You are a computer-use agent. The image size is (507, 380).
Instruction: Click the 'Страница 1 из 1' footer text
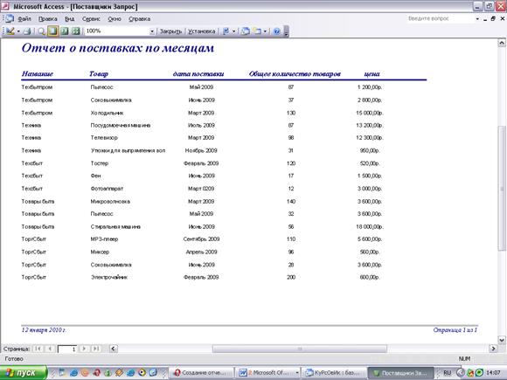click(455, 330)
